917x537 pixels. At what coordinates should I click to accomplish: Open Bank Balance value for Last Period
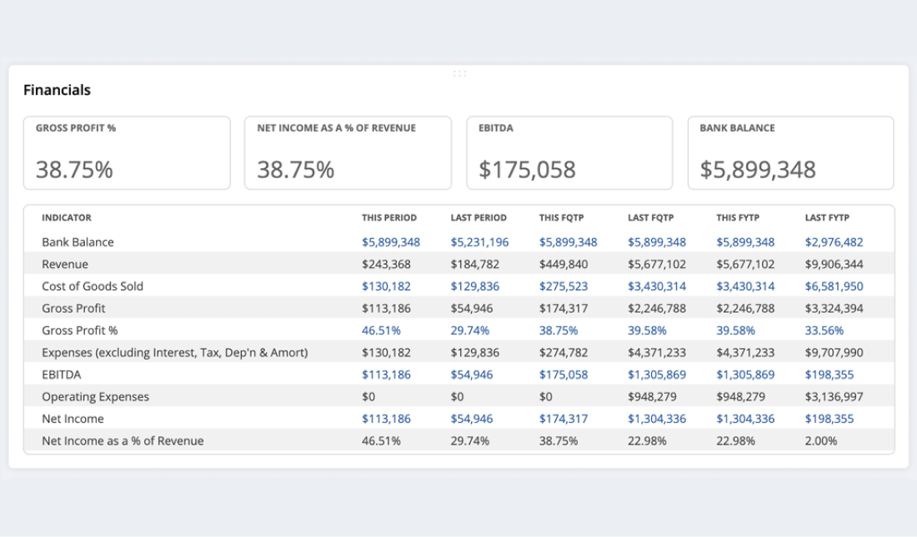tap(479, 242)
